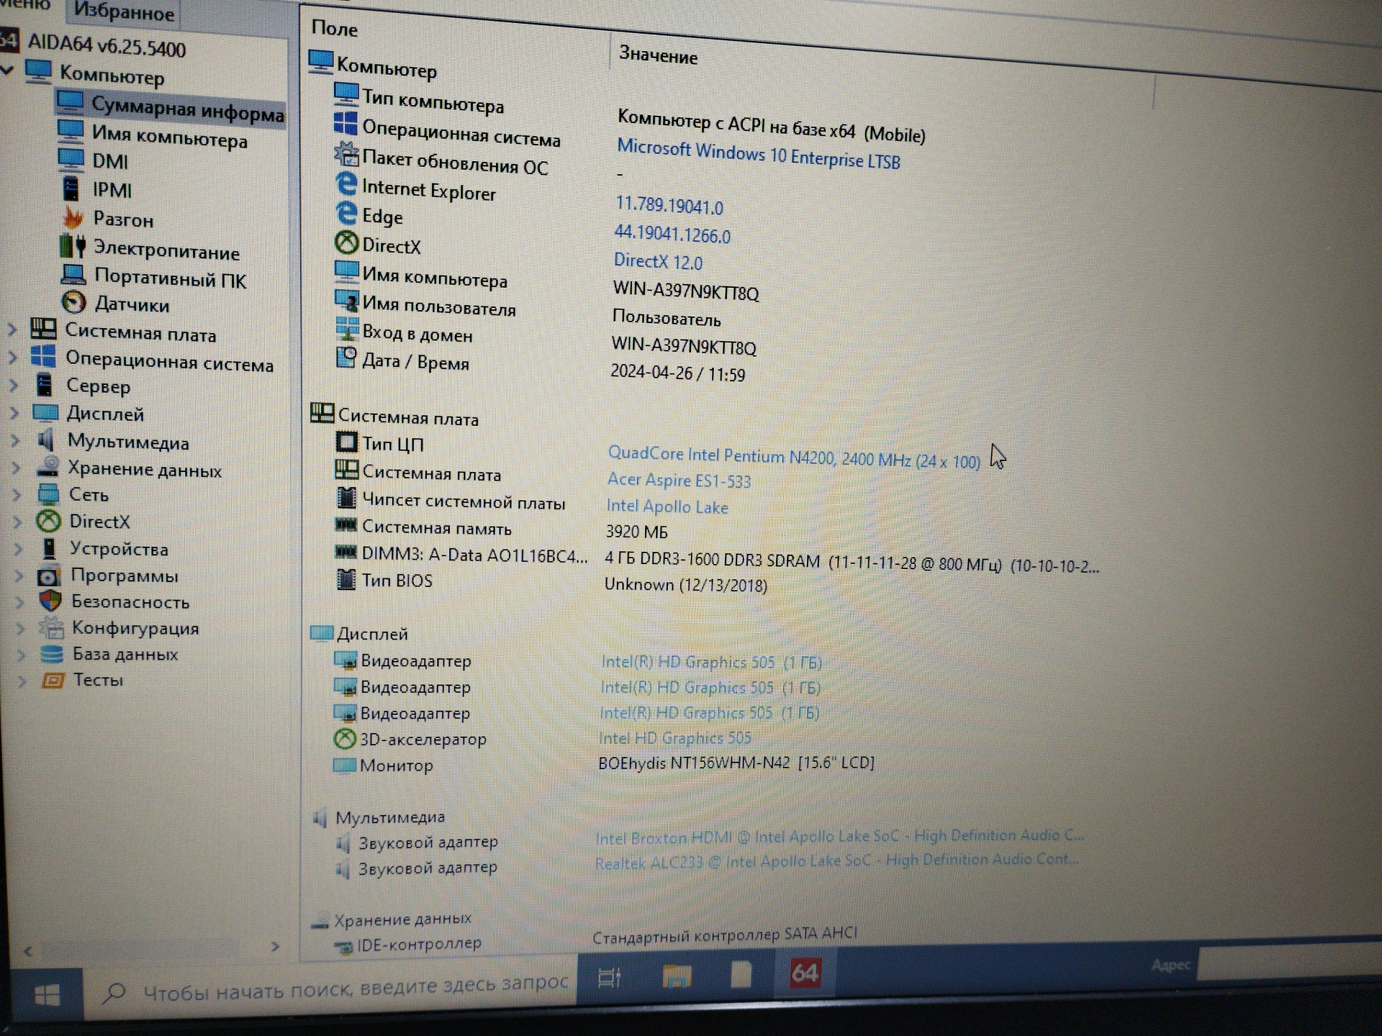The image size is (1382, 1036).
Task: Switch to the Избранное tab
Action: (124, 11)
